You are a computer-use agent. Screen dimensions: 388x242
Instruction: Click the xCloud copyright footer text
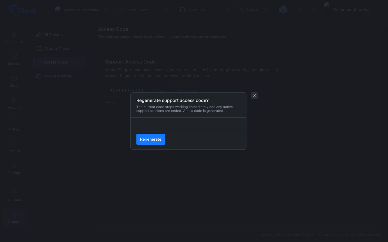pos(321,234)
